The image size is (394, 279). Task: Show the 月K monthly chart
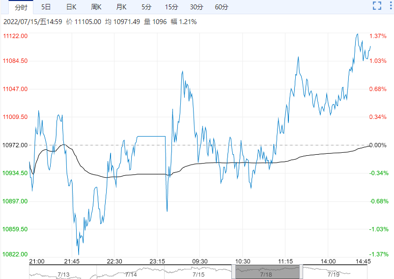click(121, 7)
